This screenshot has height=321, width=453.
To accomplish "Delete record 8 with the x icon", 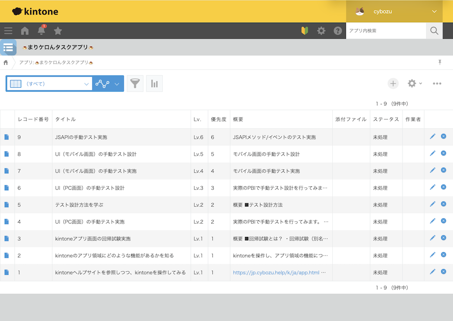I will click(x=444, y=153).
